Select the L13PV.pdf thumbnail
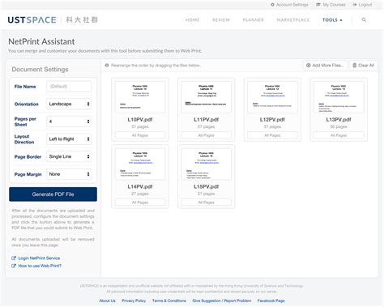384x307 pixels. pyautogui.click(x=339, y=97)
